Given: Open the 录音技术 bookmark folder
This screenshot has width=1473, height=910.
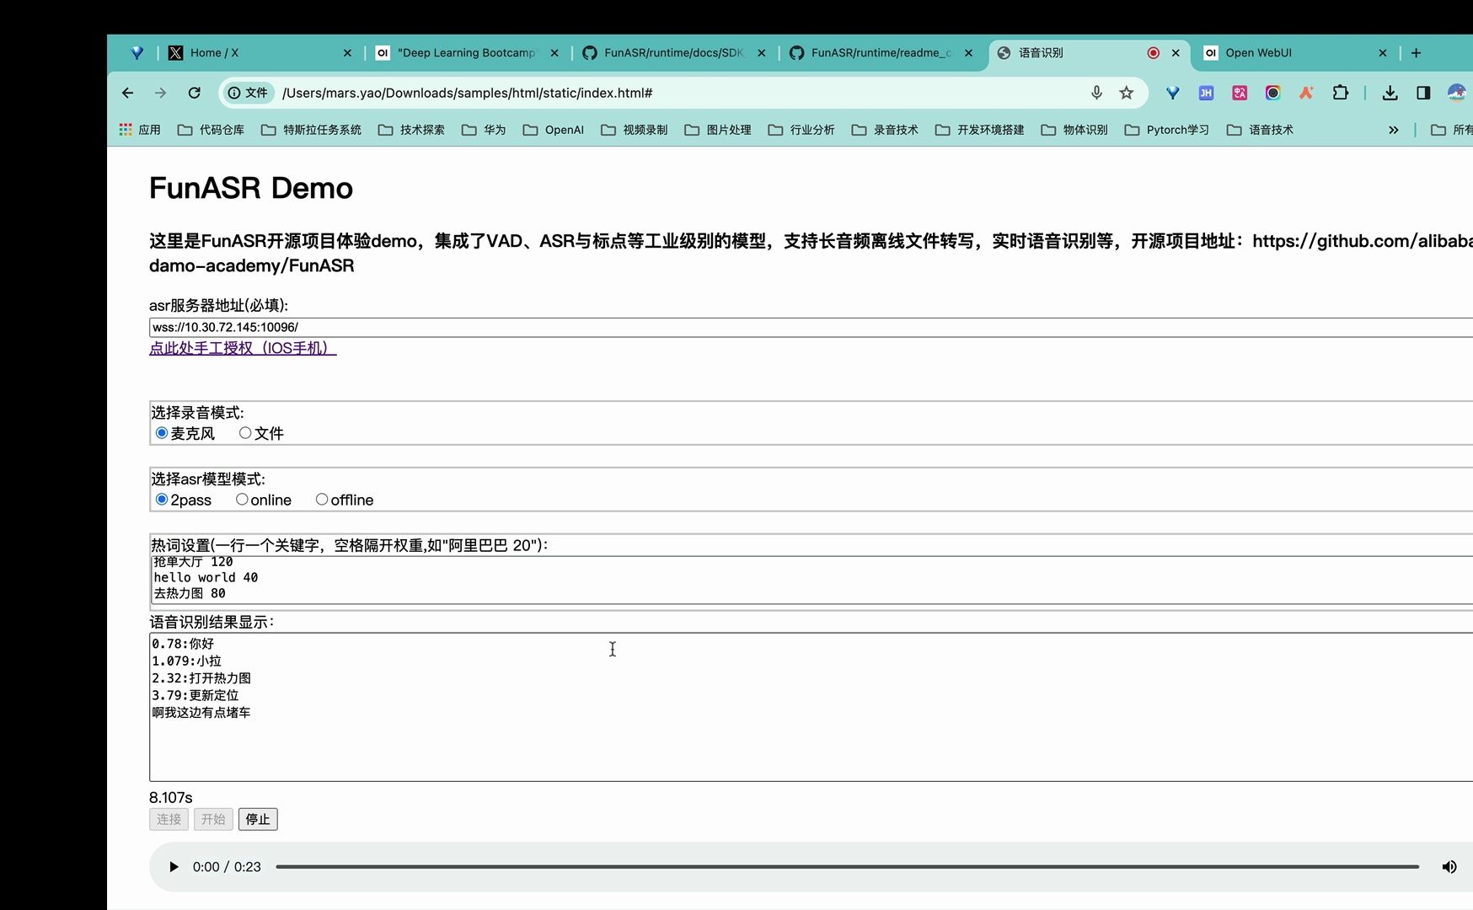Looking at the screenshot, I should (x=885, y=130).
